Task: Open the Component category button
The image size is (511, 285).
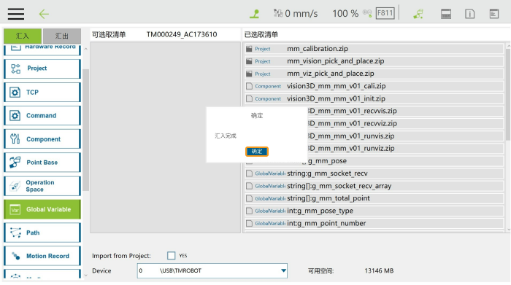Action: click(42, 139)
